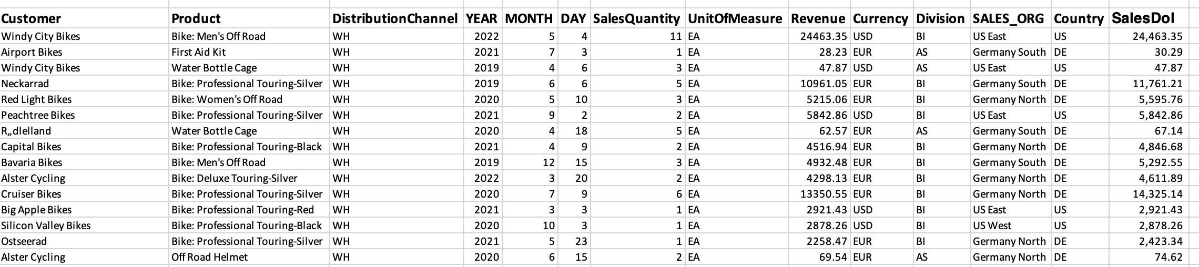Select the SalesQuantity header cell
The width and height of the screenshot is (1199, 267).
coord(636,19)
